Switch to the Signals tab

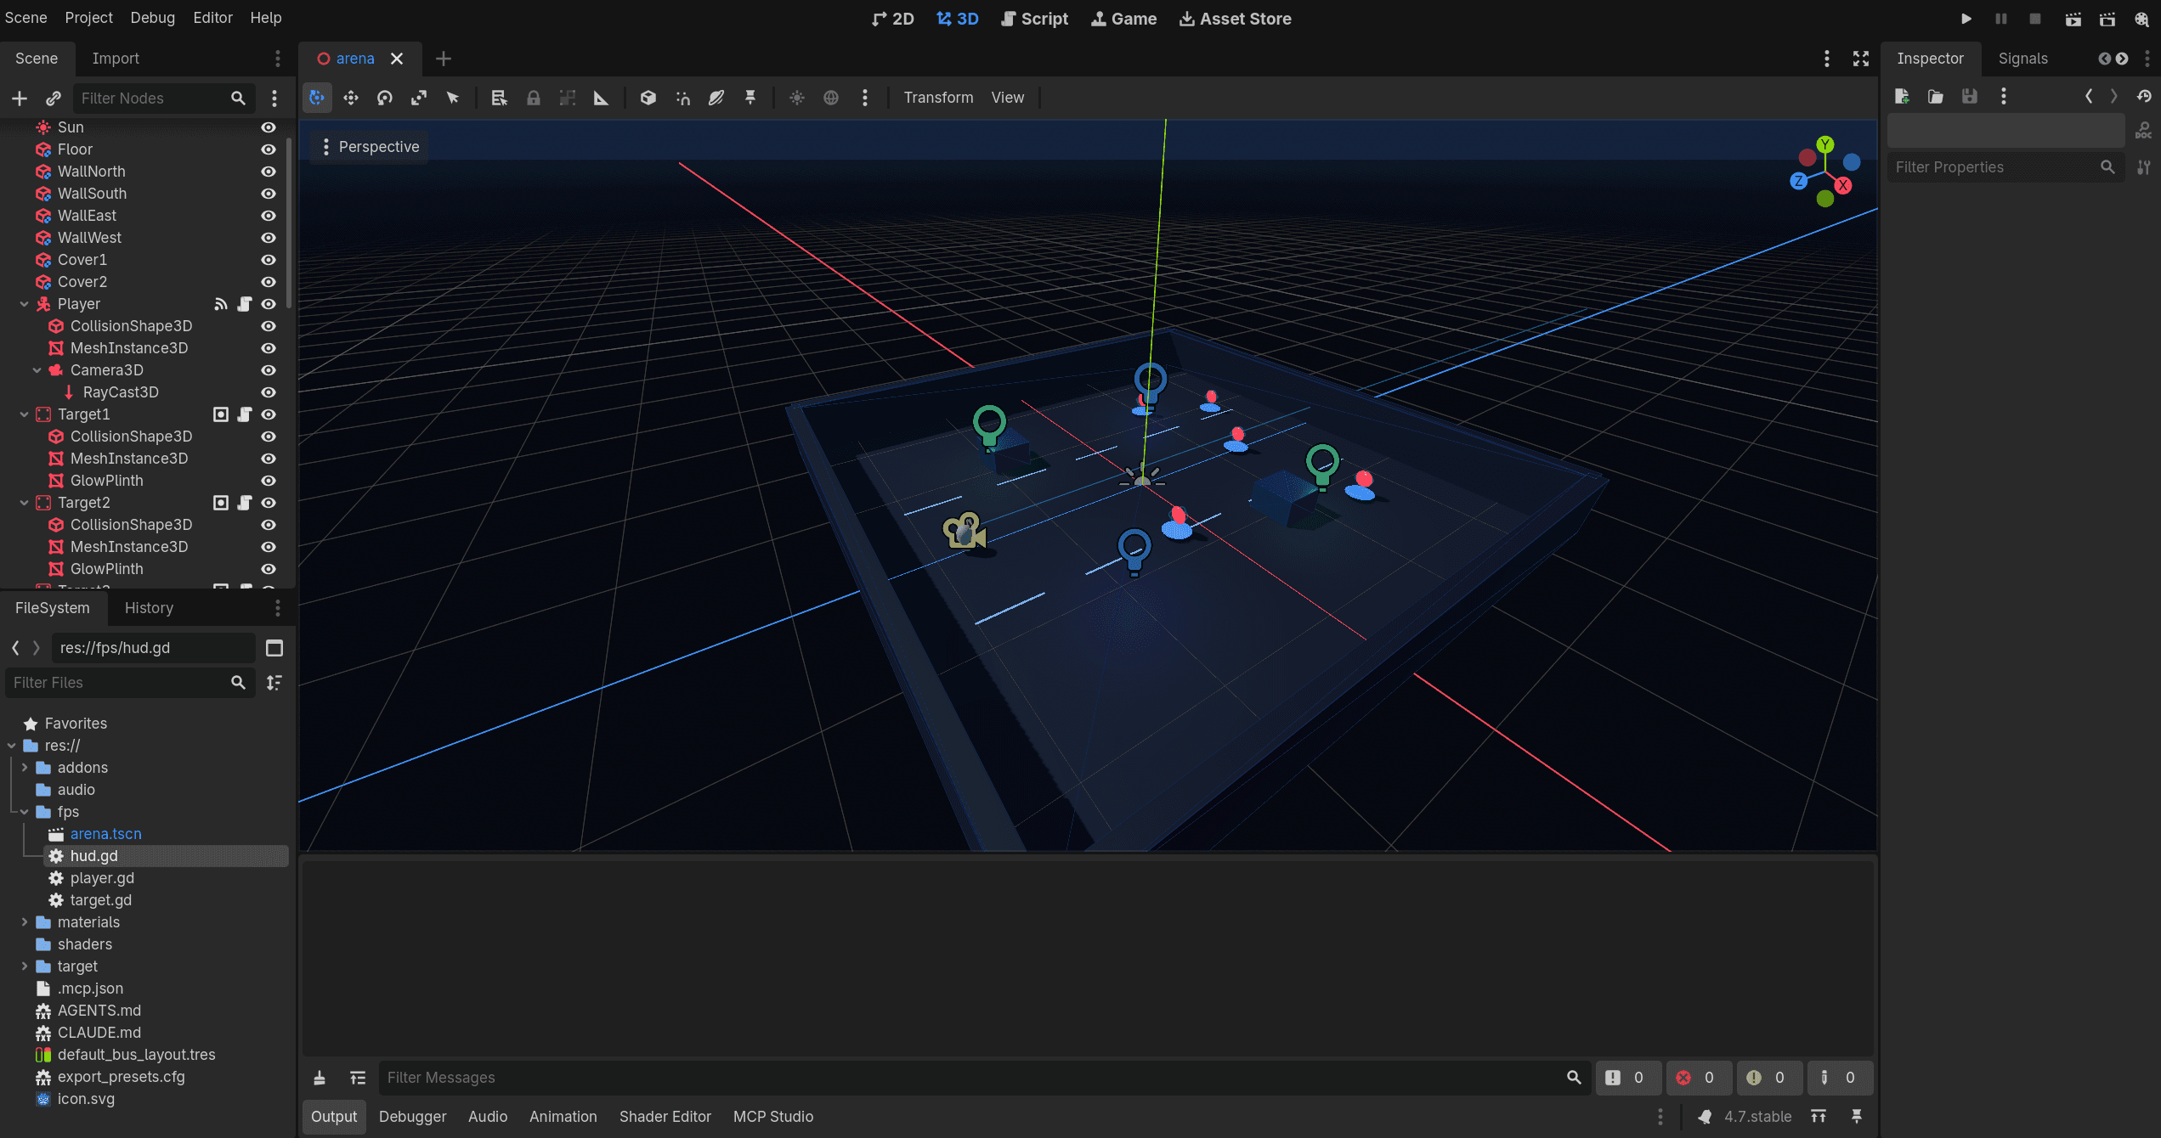2022,59
